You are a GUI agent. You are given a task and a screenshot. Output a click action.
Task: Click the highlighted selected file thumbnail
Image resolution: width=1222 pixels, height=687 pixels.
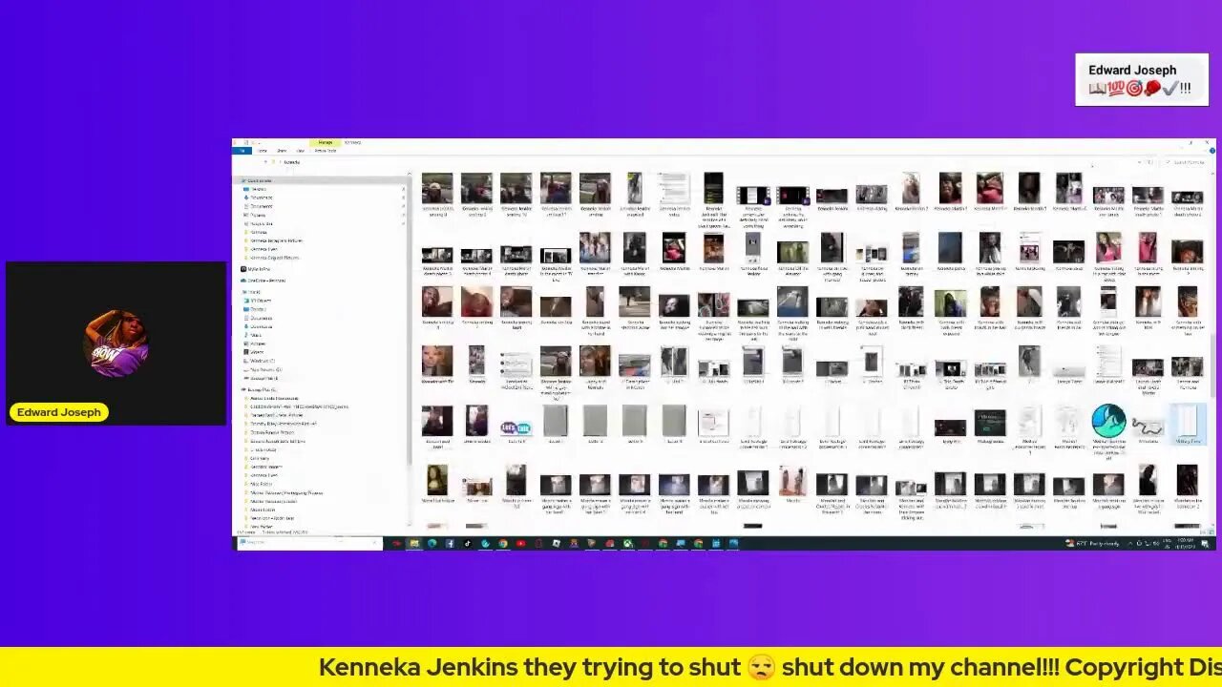1187,425
